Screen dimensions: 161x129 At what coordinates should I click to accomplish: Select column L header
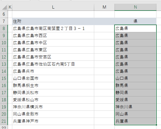tap(53, 7)
